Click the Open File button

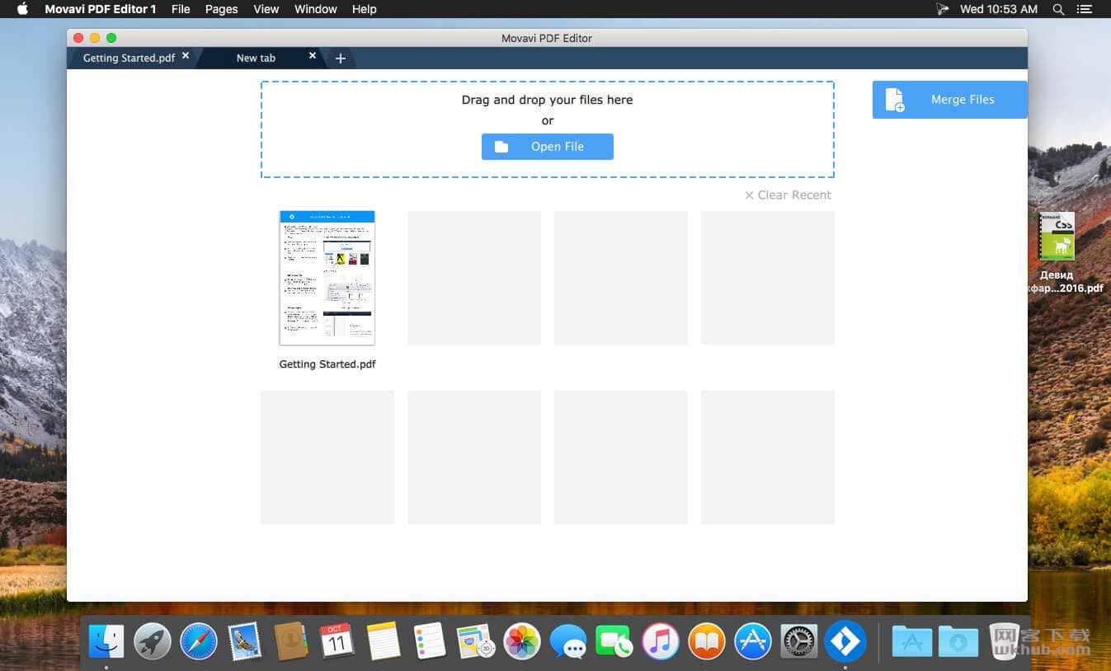pyautogui.click(x=548, y=147)
